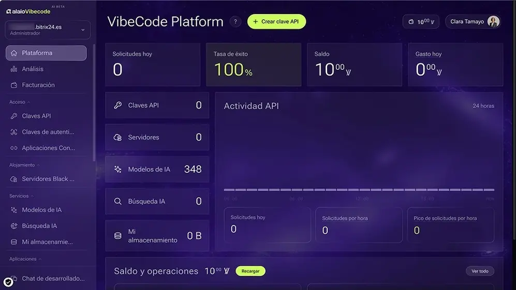Click the Ver todo button
This screenshot has height=290, width=516.
[x=480, y=271]
